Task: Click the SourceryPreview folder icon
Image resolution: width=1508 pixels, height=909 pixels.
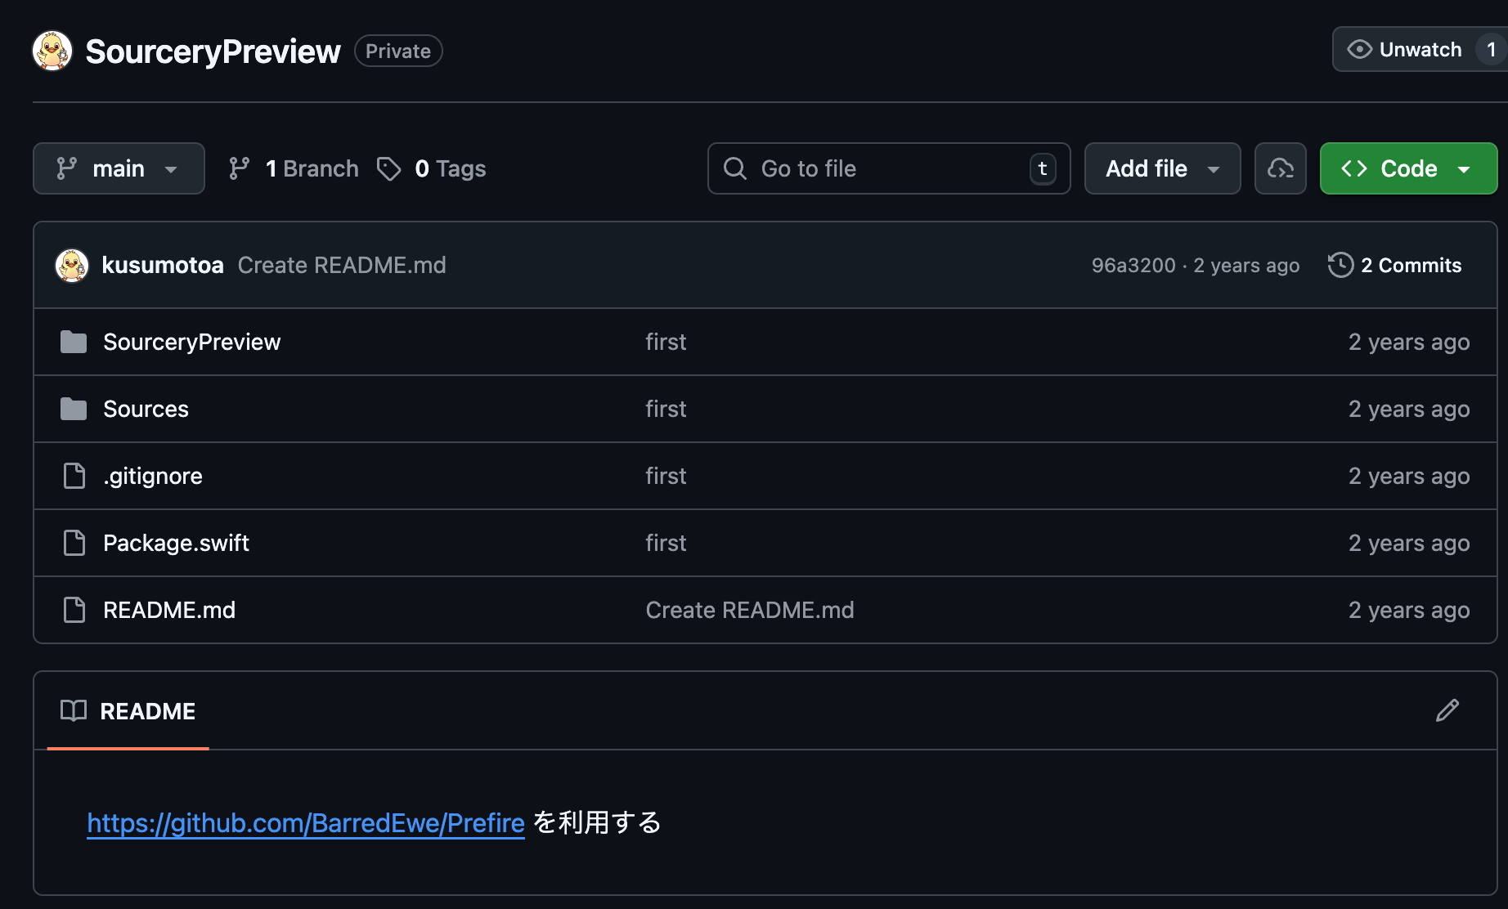Action: (x=74, y=342)
